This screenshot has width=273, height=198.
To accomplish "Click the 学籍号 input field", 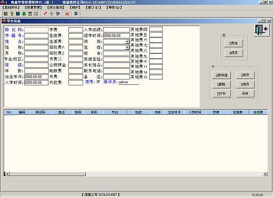I will [x=36, y=36].
